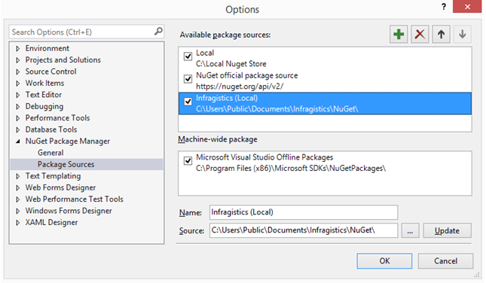
Task: Click the OK button
Action: (384, 261)
